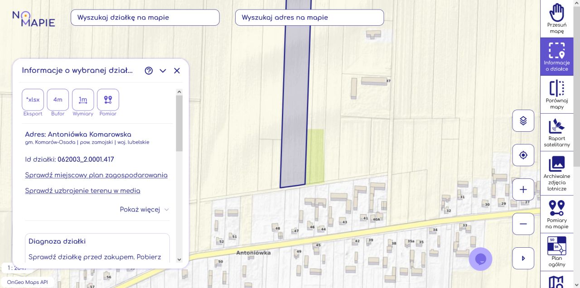Export parcel data as xlsx
This screenshot has width=580, height=288.
[x=33, y=100]
